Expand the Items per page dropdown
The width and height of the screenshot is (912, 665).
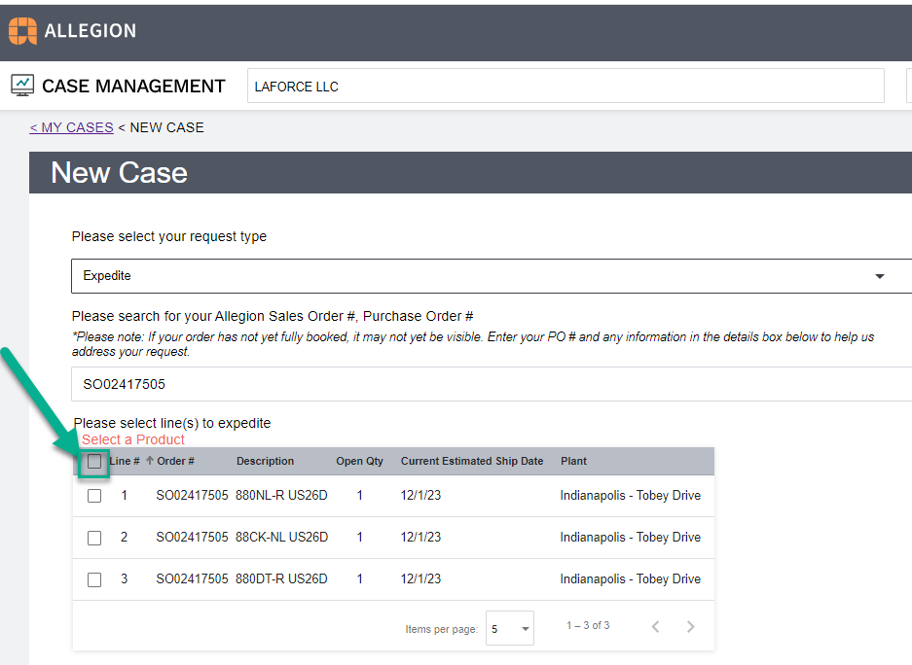(511, 629)
